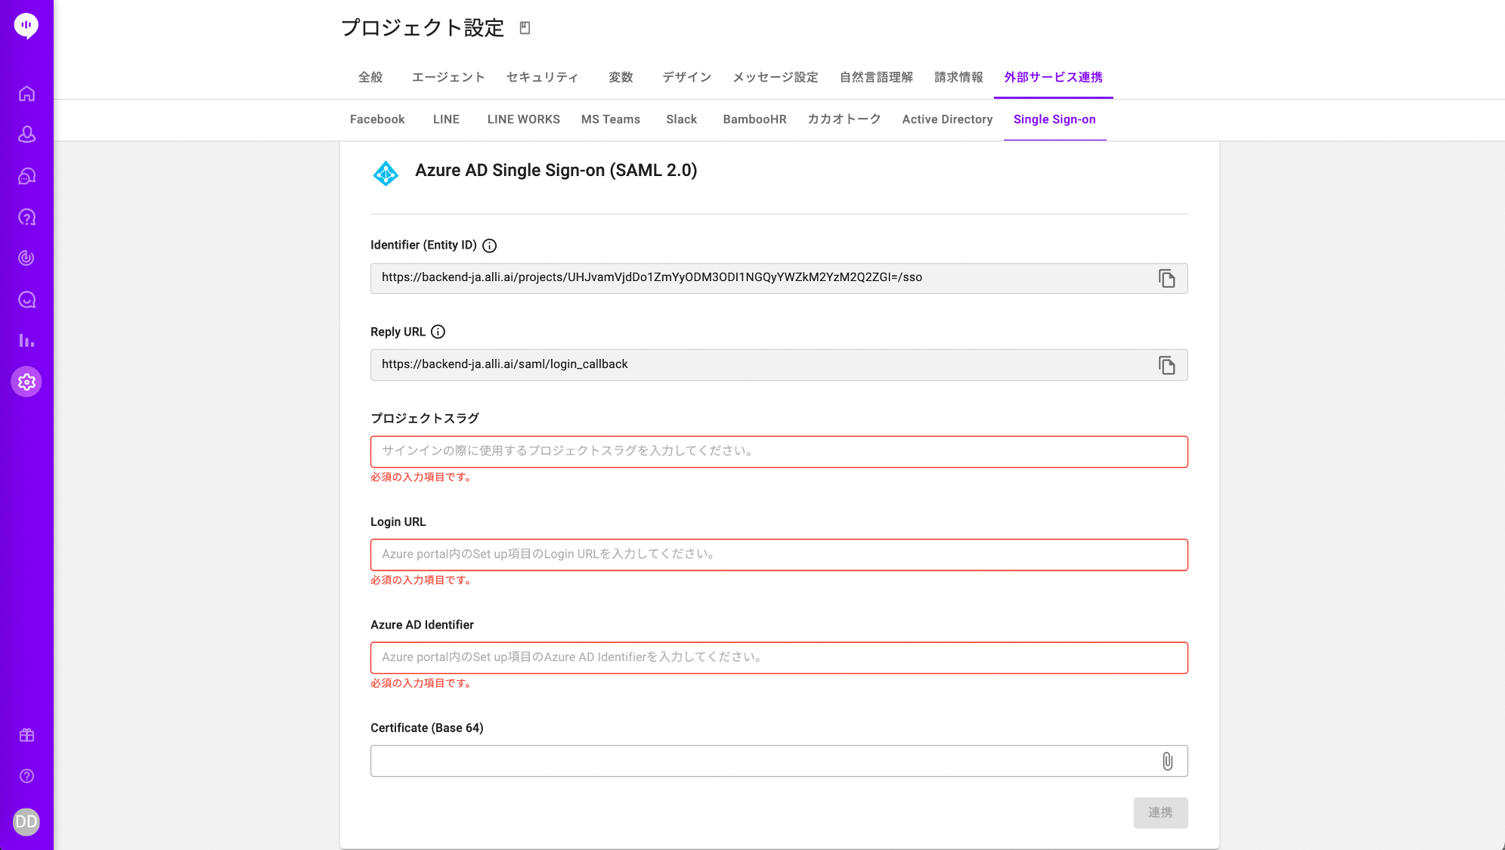Click the Azure AD diamond logo
The image size is (1505, 850).
point(386,173)
